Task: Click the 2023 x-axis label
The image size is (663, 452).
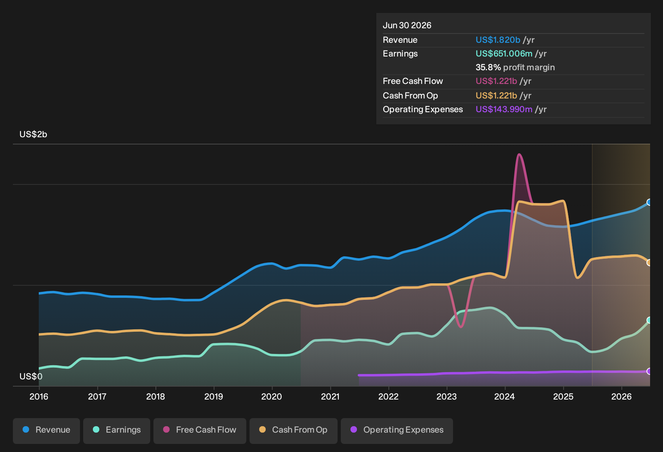Action: pyautogui.click(x=447, y=397)
